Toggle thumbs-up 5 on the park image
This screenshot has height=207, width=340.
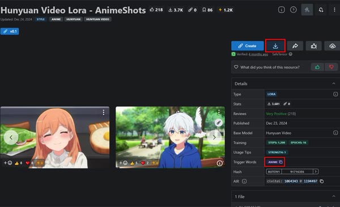click(x=134, y=163)
